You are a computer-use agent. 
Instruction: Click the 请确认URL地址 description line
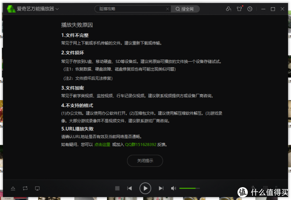tap(102, 137)
